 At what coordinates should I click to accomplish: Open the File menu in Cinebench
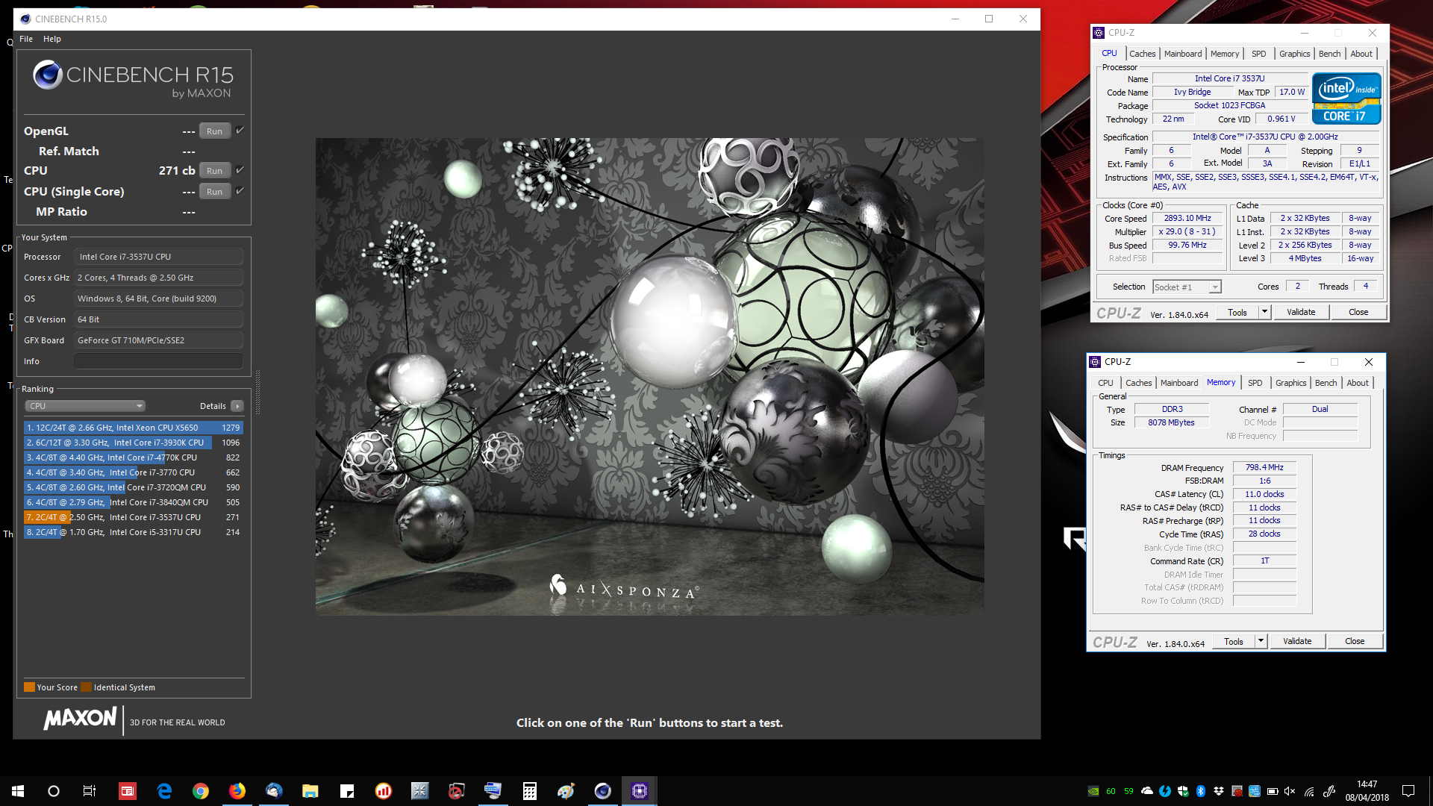(26, 39)
